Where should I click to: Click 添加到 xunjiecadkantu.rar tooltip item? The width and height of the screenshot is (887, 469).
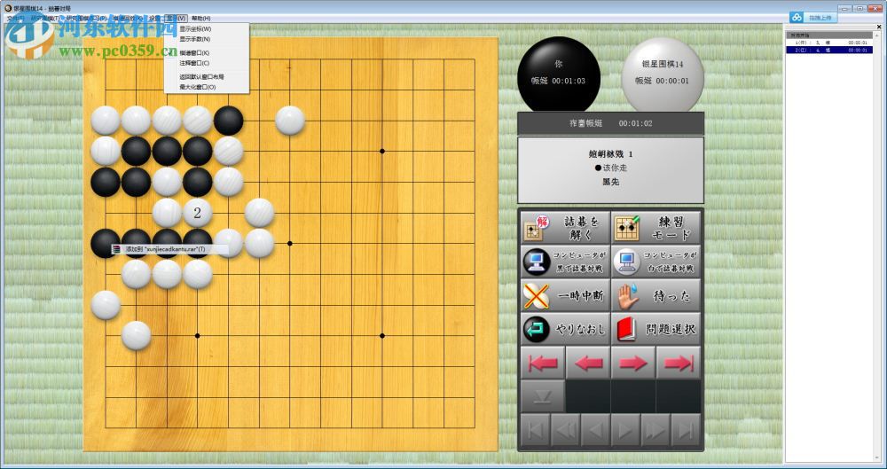click(169, 249)
